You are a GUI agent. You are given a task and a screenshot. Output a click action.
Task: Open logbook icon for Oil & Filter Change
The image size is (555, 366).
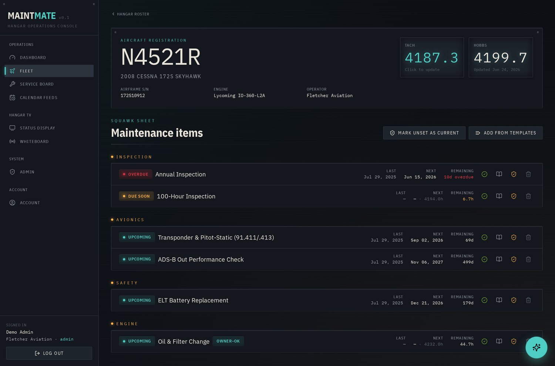tap(499, 341)
